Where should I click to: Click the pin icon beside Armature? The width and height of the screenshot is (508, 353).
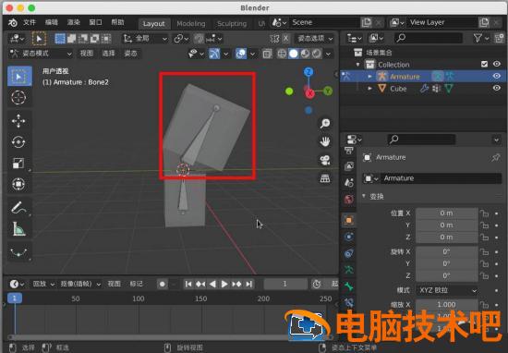pyautogui.click(x=496, y=157)
